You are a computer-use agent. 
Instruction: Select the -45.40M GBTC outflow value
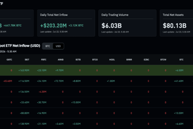tap(7, 81)
